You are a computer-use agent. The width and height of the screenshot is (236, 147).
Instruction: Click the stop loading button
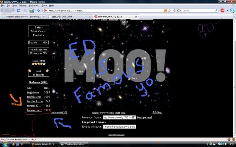(25, 11)
